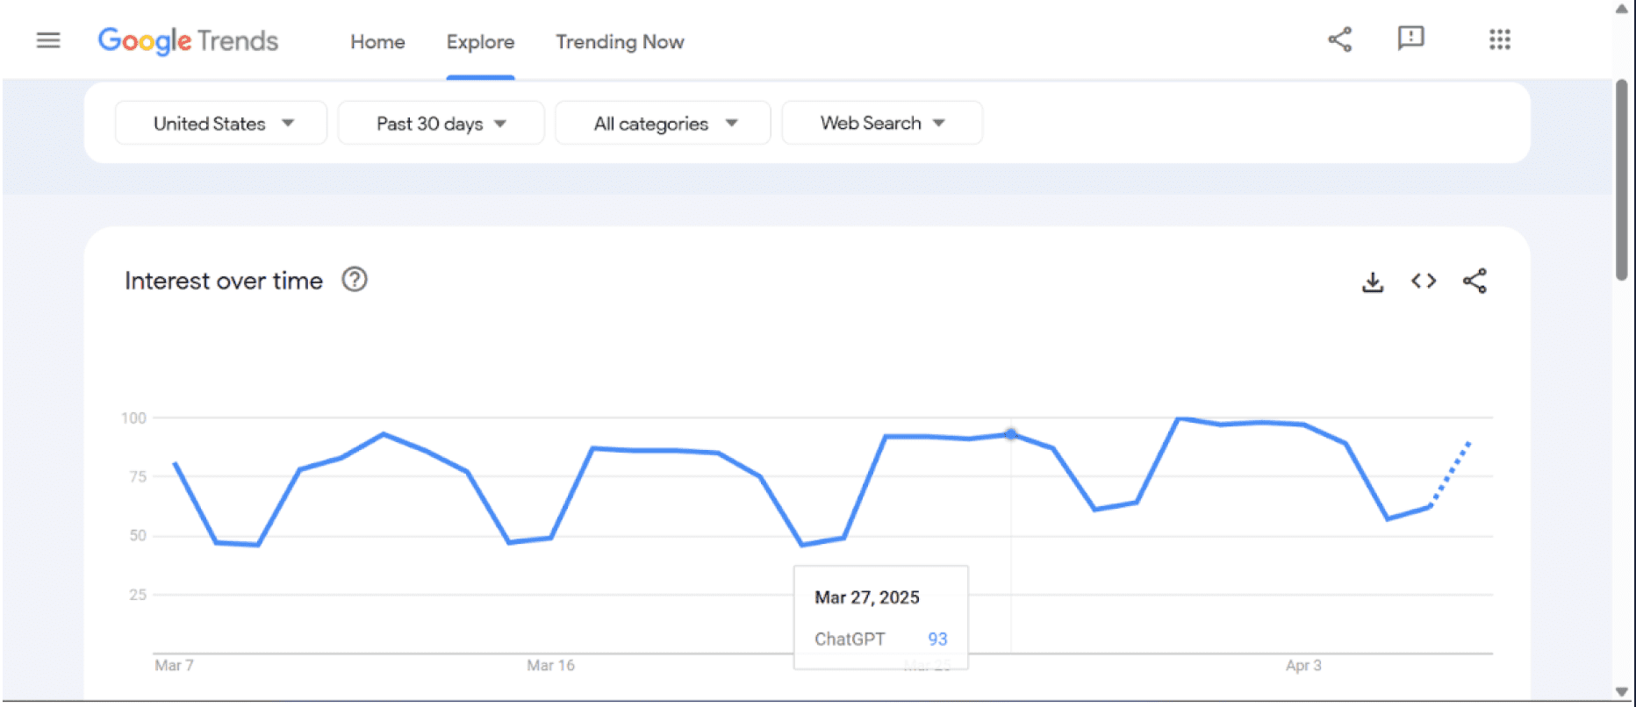Screen dimensions: 1636x707
Task: Download the chart as CSV
Action: tap(1373, 282)
